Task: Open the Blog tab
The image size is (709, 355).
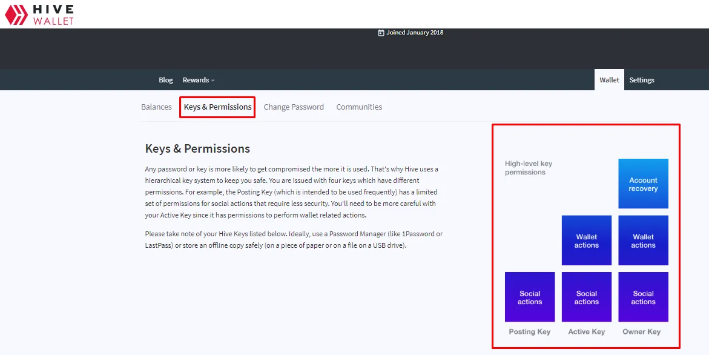Action: click(165, 80)
